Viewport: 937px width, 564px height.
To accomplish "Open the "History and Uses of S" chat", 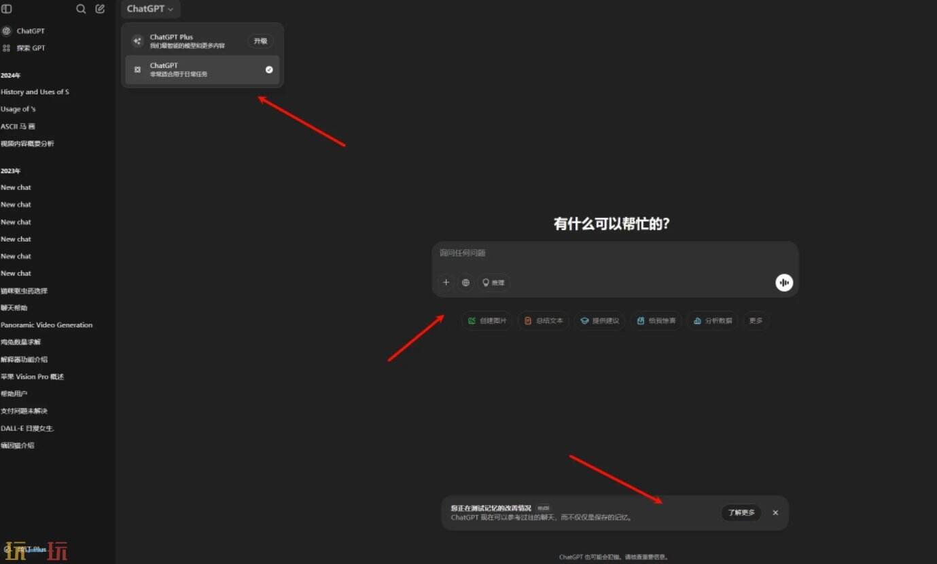I will [x=35, y=92].
